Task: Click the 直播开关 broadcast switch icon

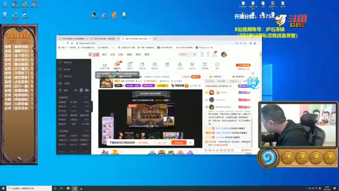Action: click(x=117, y=65)
